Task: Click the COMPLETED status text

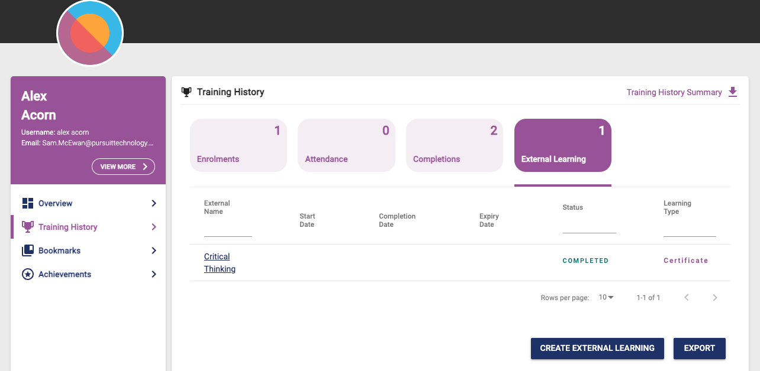Action: tap(585, 261)
